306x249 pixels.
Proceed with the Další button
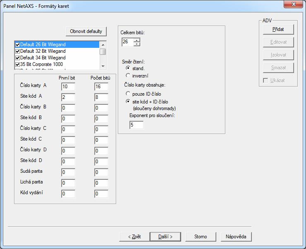click(165, 237)
